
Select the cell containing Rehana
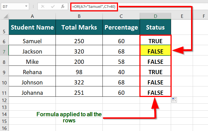(32, 71)
